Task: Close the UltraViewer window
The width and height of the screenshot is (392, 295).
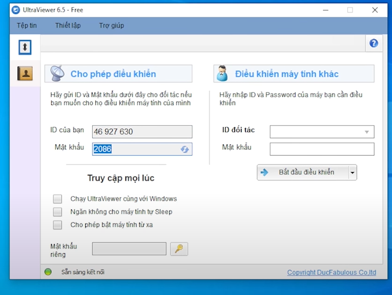Action: click(x=375, y=10)
